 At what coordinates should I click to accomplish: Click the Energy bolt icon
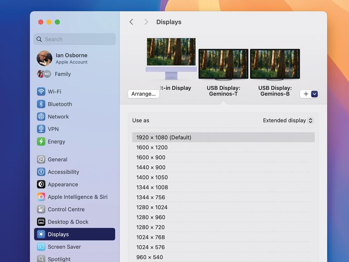(41, 141)
